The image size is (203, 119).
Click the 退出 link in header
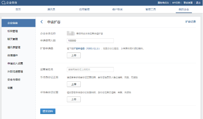[x=198, y=3]
